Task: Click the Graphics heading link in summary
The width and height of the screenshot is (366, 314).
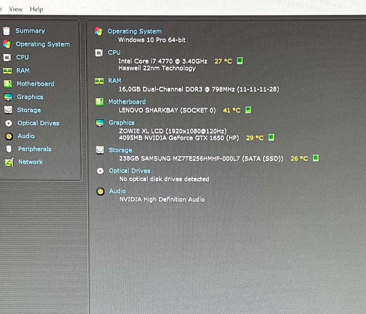Action: coord(122,123)
